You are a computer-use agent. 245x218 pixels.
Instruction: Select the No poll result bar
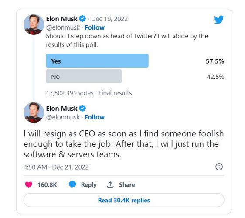84,76
